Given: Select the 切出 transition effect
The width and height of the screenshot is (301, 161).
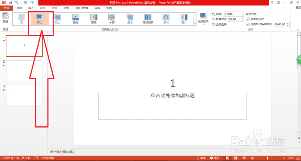Looking at the screenshot, I should (x=39, y=19).
